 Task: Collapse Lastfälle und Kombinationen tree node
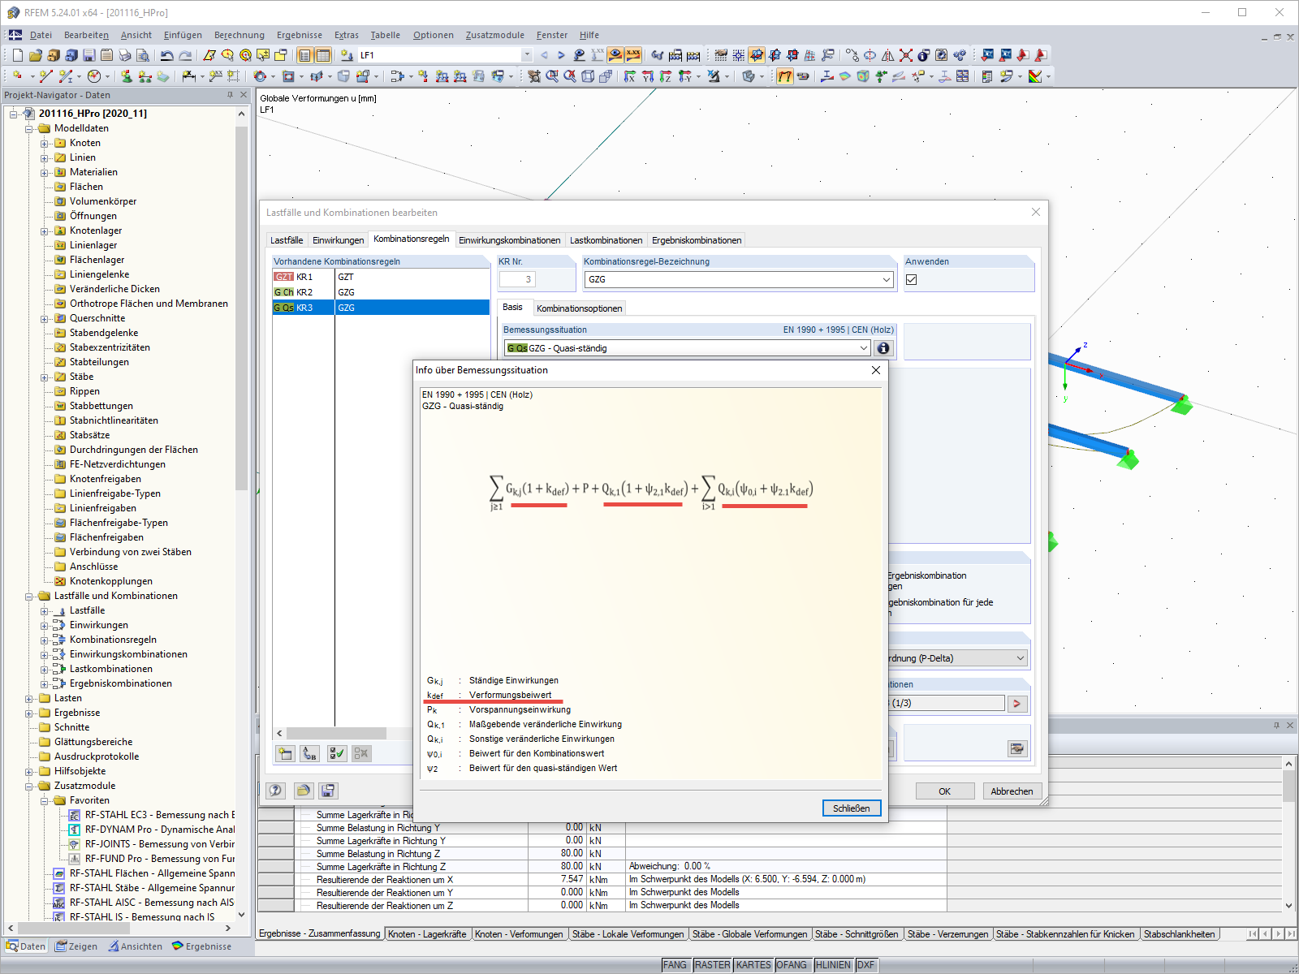pyautogui.click(x=29, y=596)
